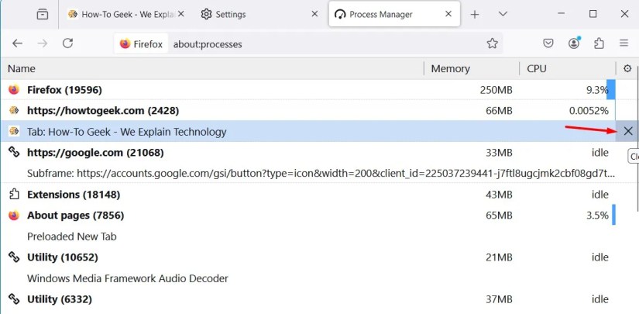Image resolution: width=639 pixels, height=314 pixels.
Task: Open the Firefox application menu
Action: click(x=624, y=44)
